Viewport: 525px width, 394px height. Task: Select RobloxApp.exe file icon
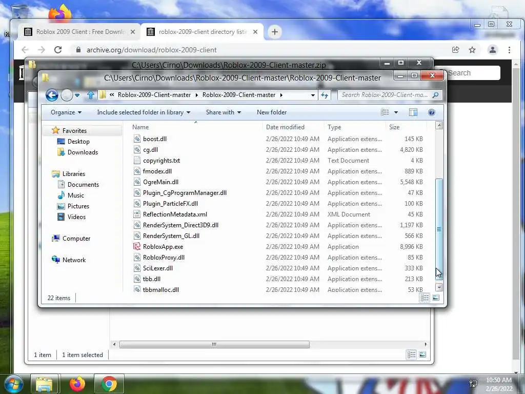[136, 247]
